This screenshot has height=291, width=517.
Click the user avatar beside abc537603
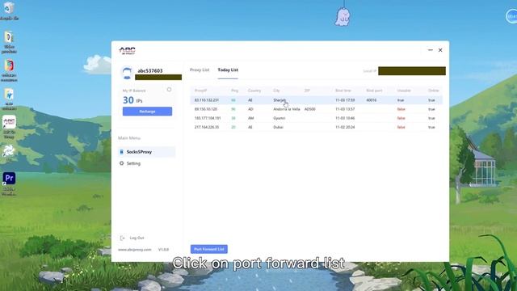pos(127,73)
